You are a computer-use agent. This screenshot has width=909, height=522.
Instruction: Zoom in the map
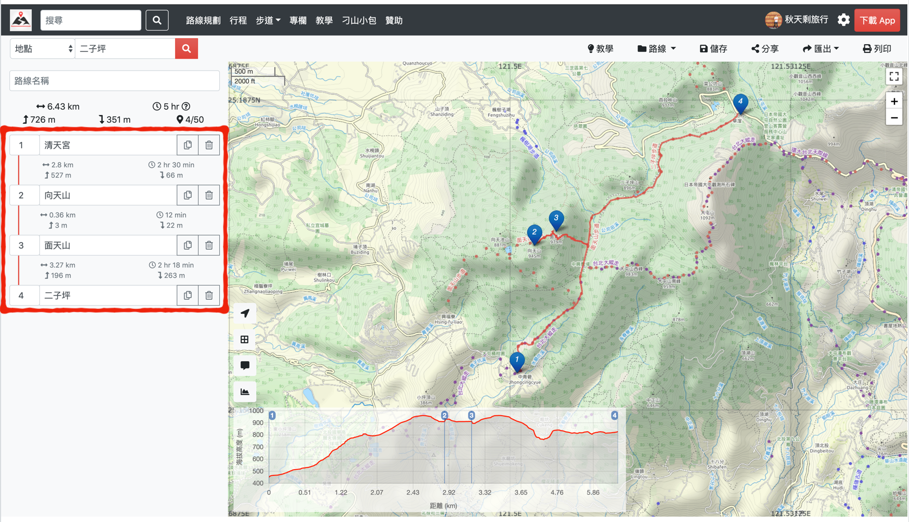point(894,101)
